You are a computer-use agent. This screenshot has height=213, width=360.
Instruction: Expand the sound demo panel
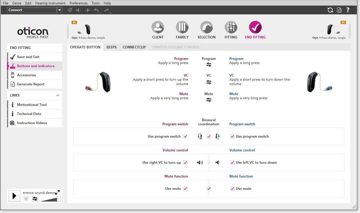click(58, 192)
